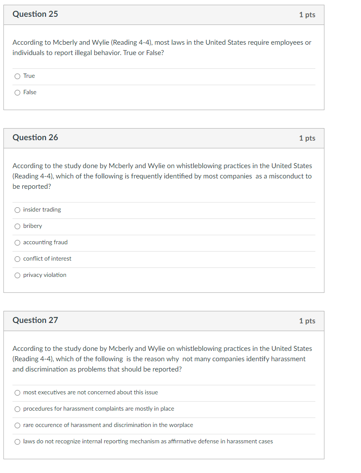This screenshot has height=473, width=361.
Task: Click the Question 25 header
Action: 35,14
